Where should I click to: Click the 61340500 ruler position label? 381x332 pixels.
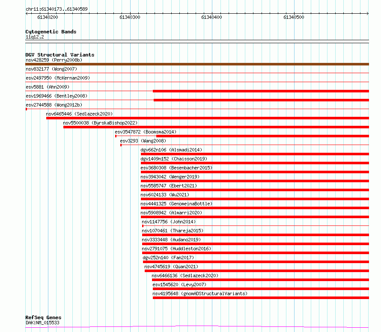point(294,17)
